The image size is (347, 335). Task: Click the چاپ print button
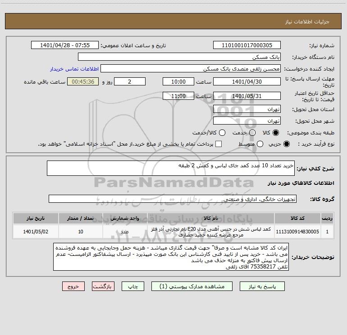pos(133,286)
